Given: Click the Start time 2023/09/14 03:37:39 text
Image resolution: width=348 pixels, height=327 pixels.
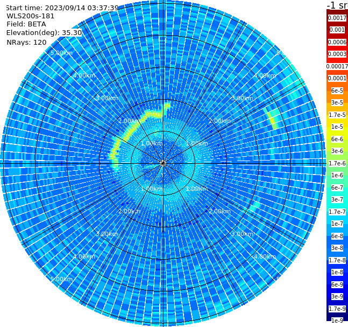Looking at the screenshot, I should (x=62, y=8).
